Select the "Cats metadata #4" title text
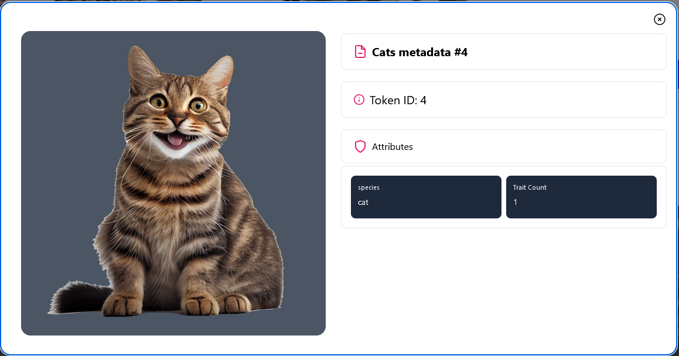 pyautogui.click(x=419, y=52)
